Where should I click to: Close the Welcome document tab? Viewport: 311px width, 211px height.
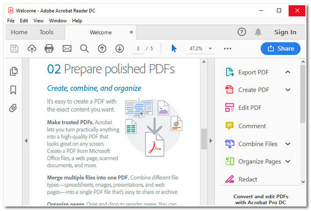tap(131, 32)
